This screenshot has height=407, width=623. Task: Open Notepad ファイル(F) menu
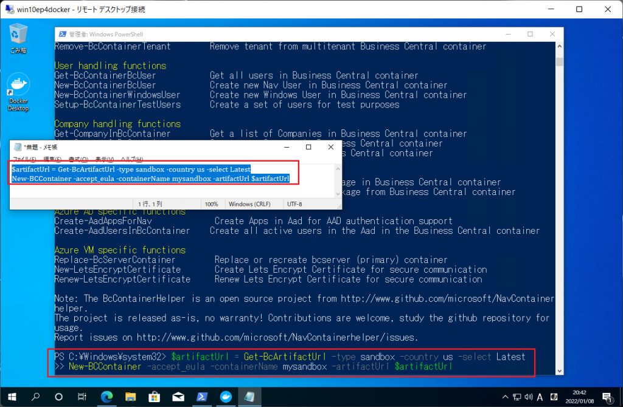[24, 159]
